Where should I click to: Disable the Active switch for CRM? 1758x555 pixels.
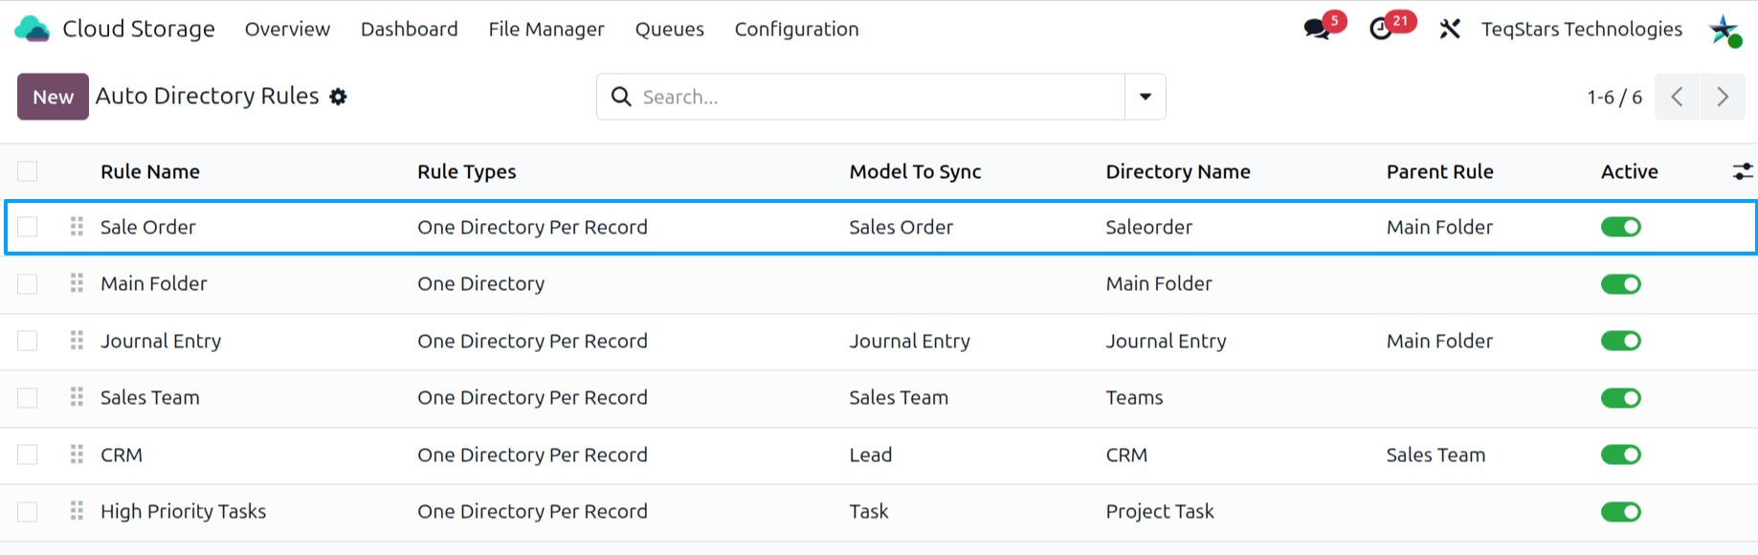(x=1621, y=455)
